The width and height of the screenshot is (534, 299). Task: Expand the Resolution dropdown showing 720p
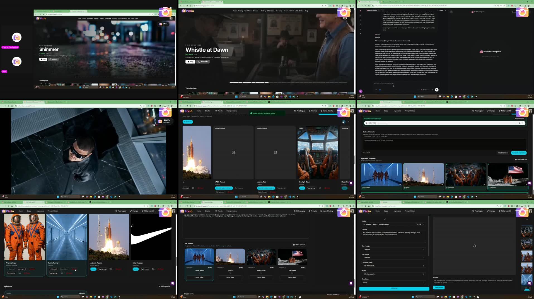pos(393,282)
